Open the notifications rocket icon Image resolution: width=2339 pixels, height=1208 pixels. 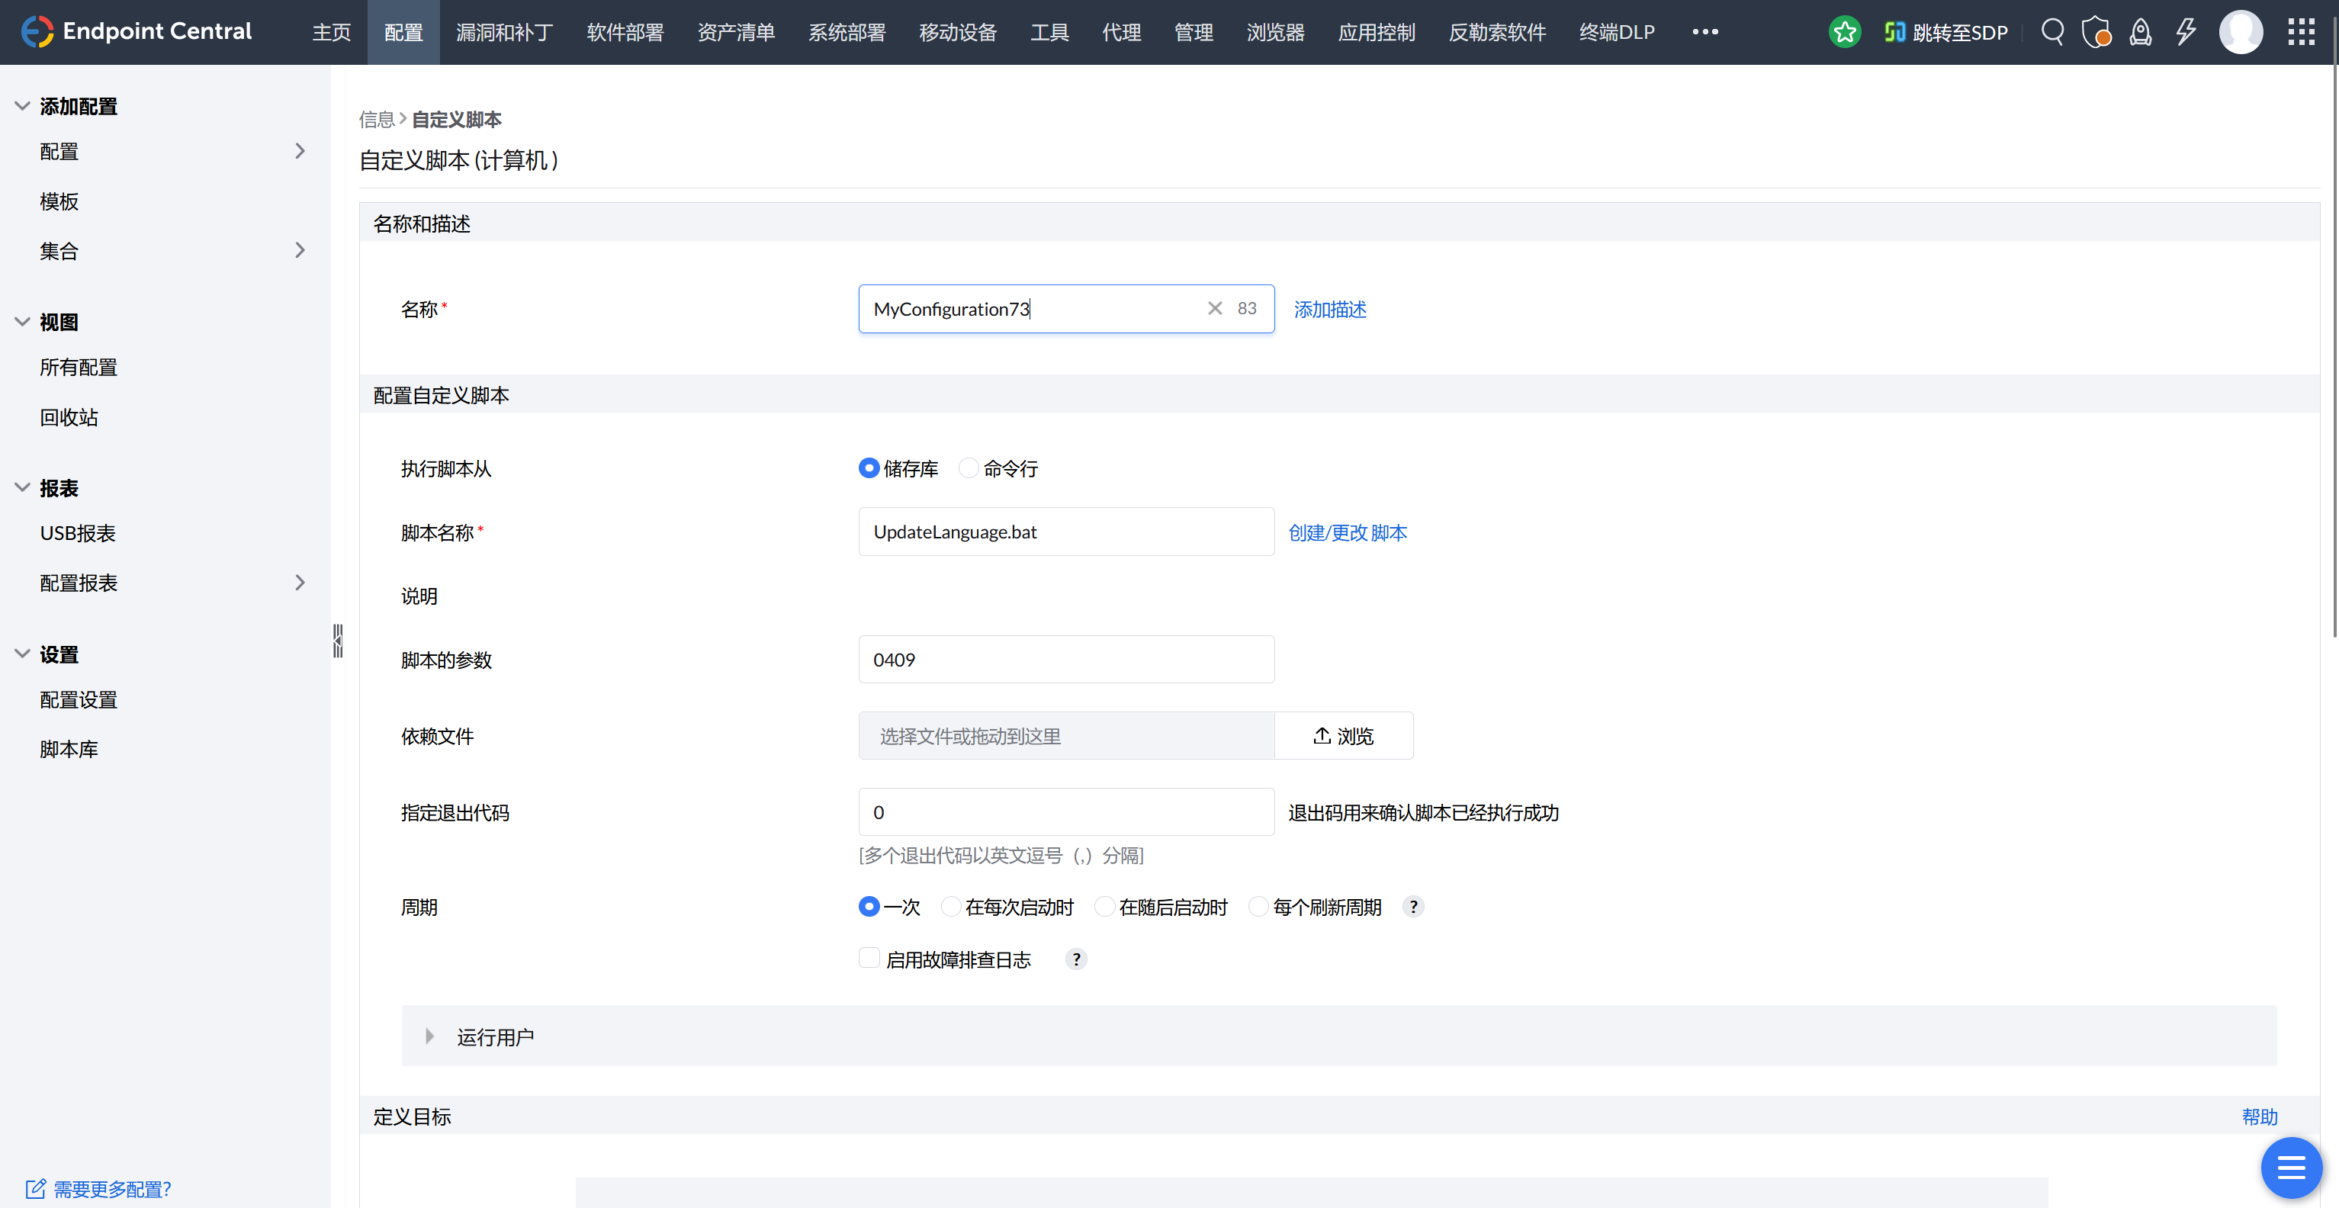(2140, 32)
